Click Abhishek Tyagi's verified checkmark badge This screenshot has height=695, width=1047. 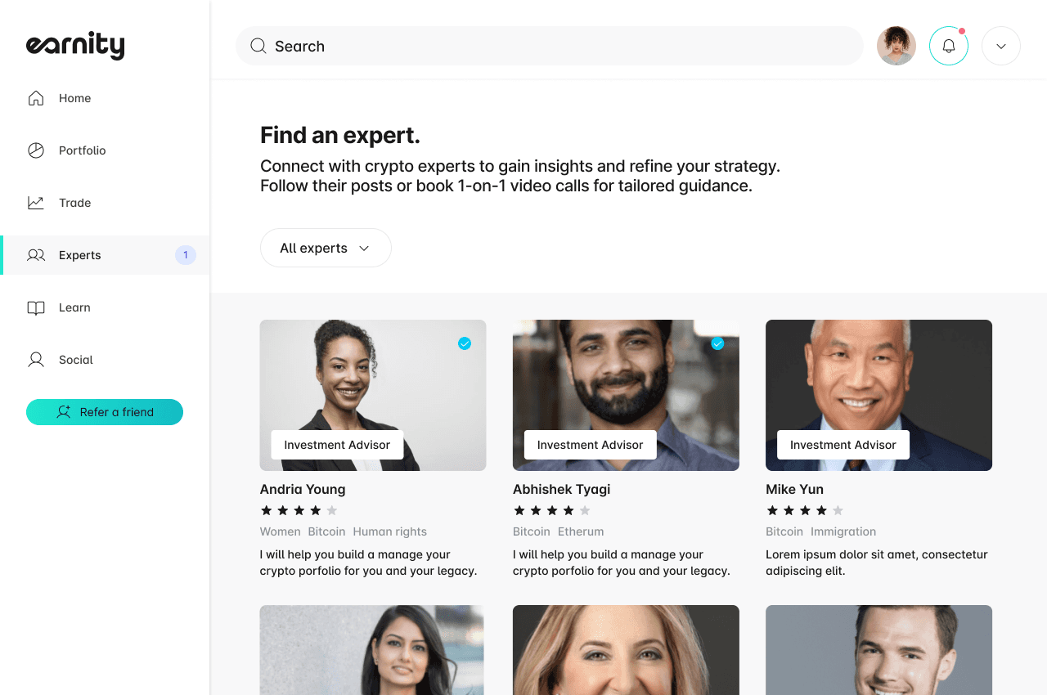point(717,343)
